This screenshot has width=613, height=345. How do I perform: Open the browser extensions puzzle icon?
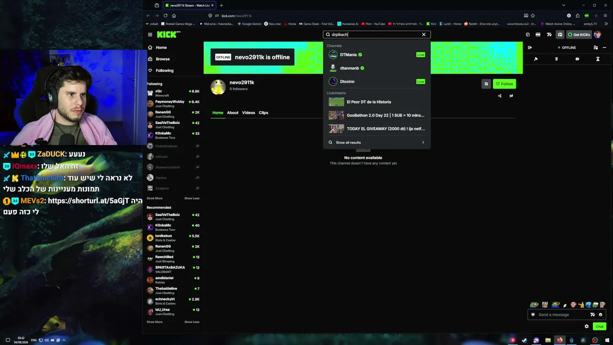[x=578, y=15]
